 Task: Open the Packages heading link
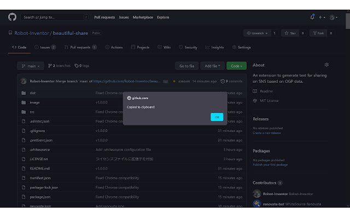click(261, 151)
